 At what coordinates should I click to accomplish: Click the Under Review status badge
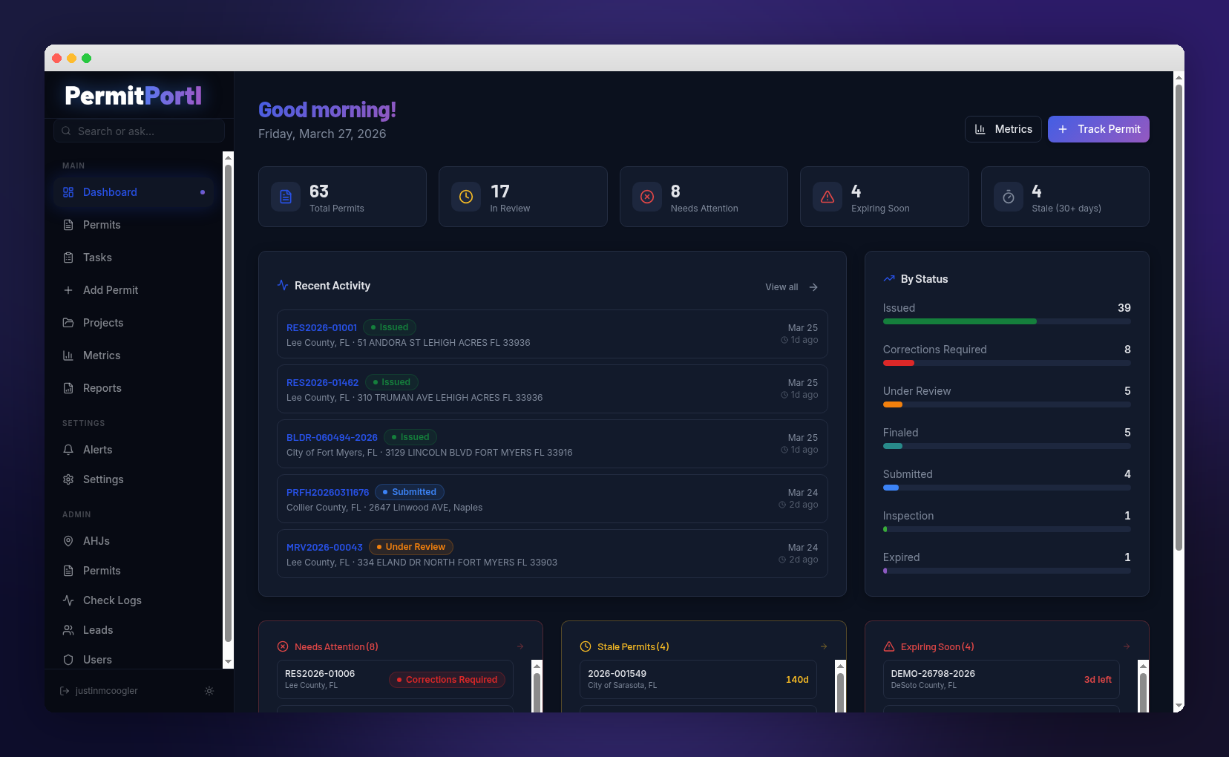(x=411, y=547)
